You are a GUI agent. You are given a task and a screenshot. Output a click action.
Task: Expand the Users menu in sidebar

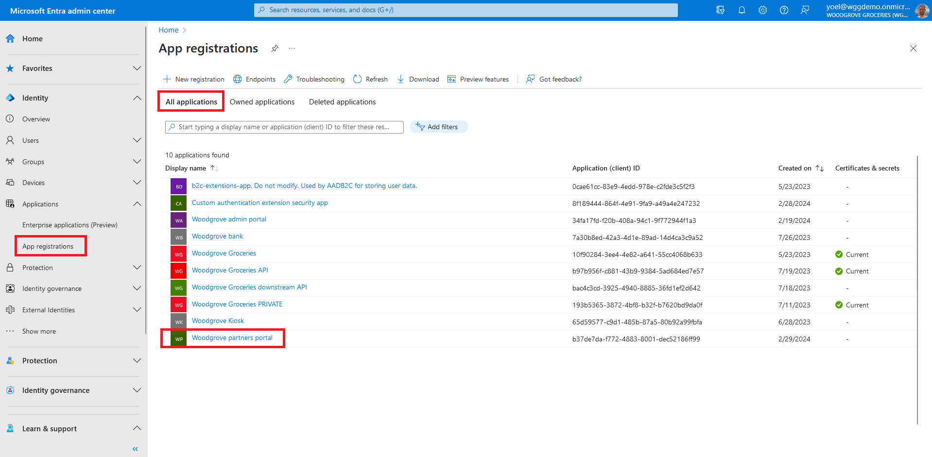pyautogui.click(x=137, y=140)
